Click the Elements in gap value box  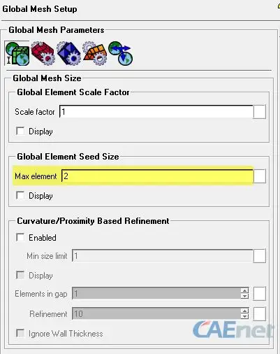pyautogui.click(x=156, y=294)
